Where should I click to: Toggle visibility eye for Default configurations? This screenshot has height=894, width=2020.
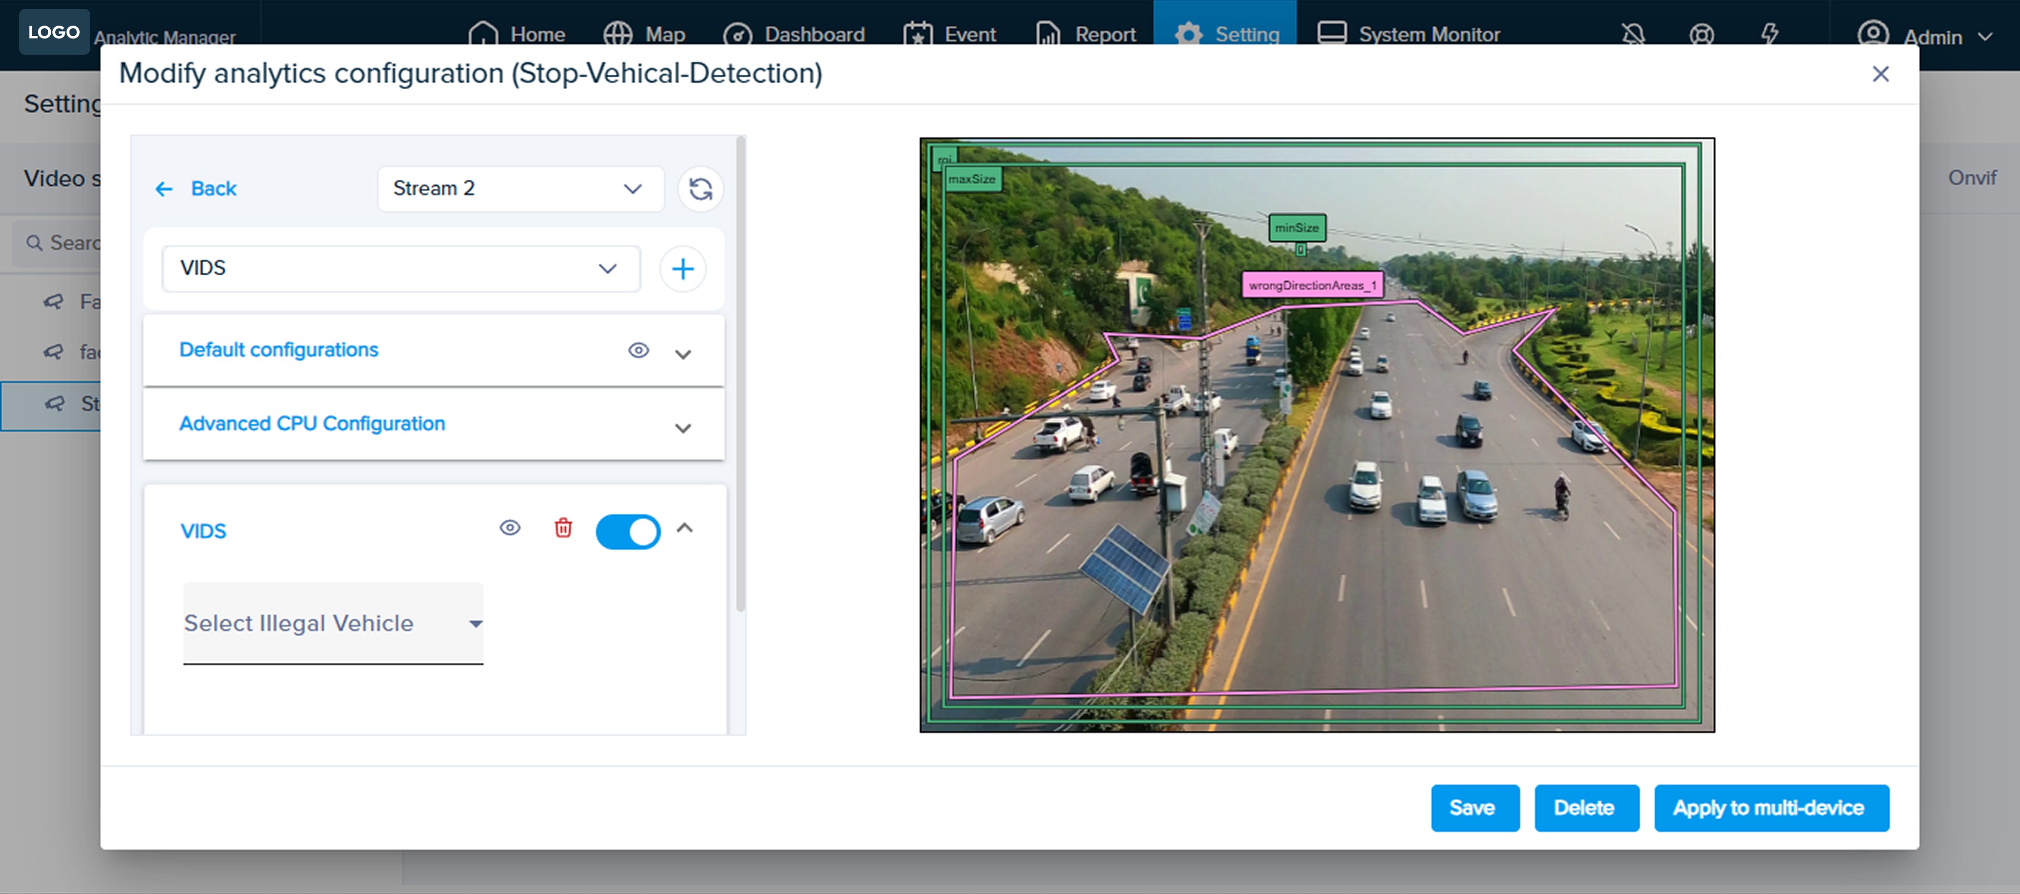point(637,350)
